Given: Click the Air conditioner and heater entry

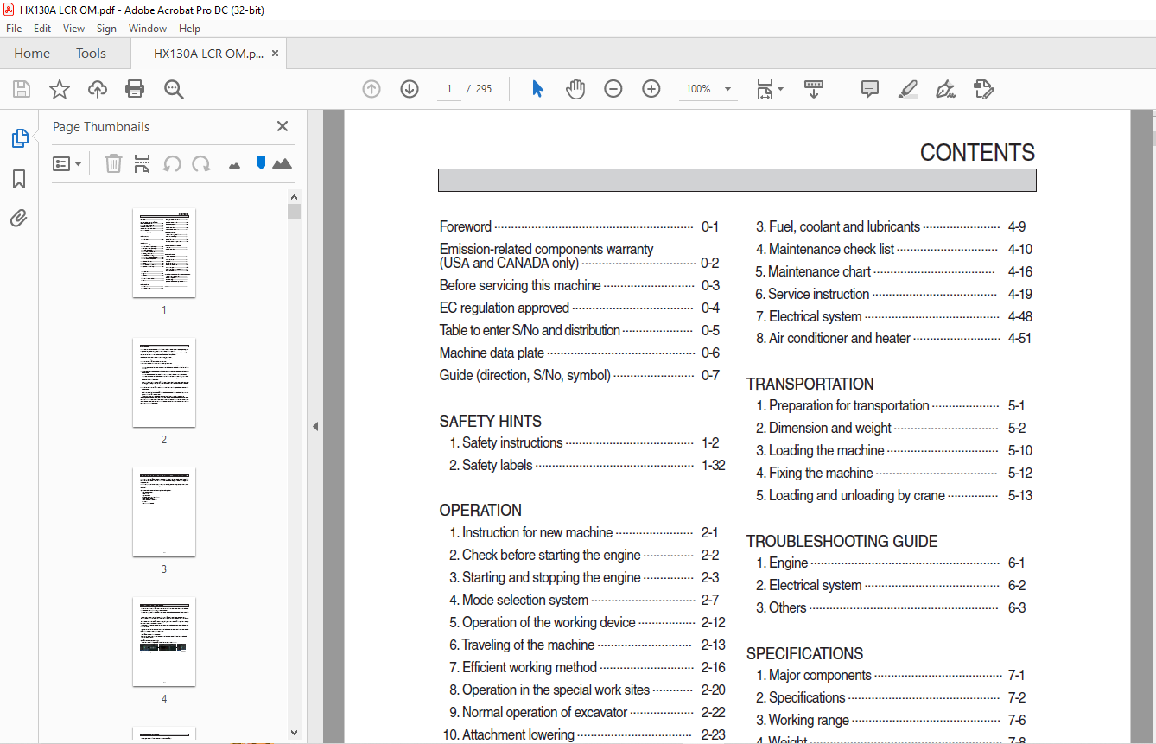Looking at the screenshot, I should [x=893, y=338].
